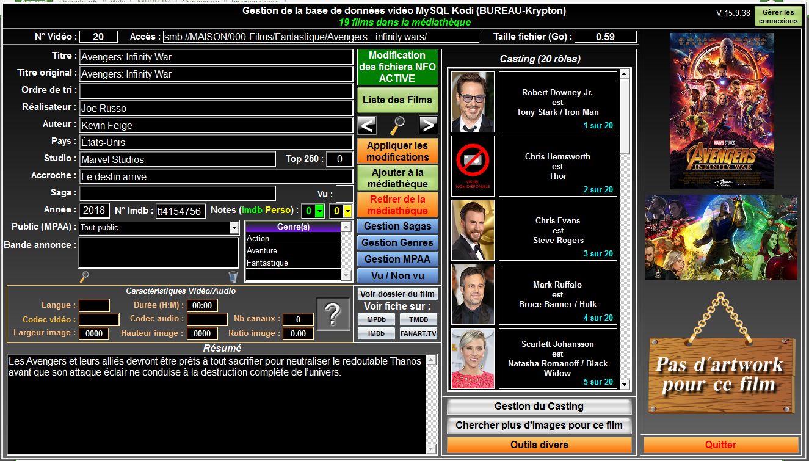Click the Studio field with Marvel Studios

point(178,159)
